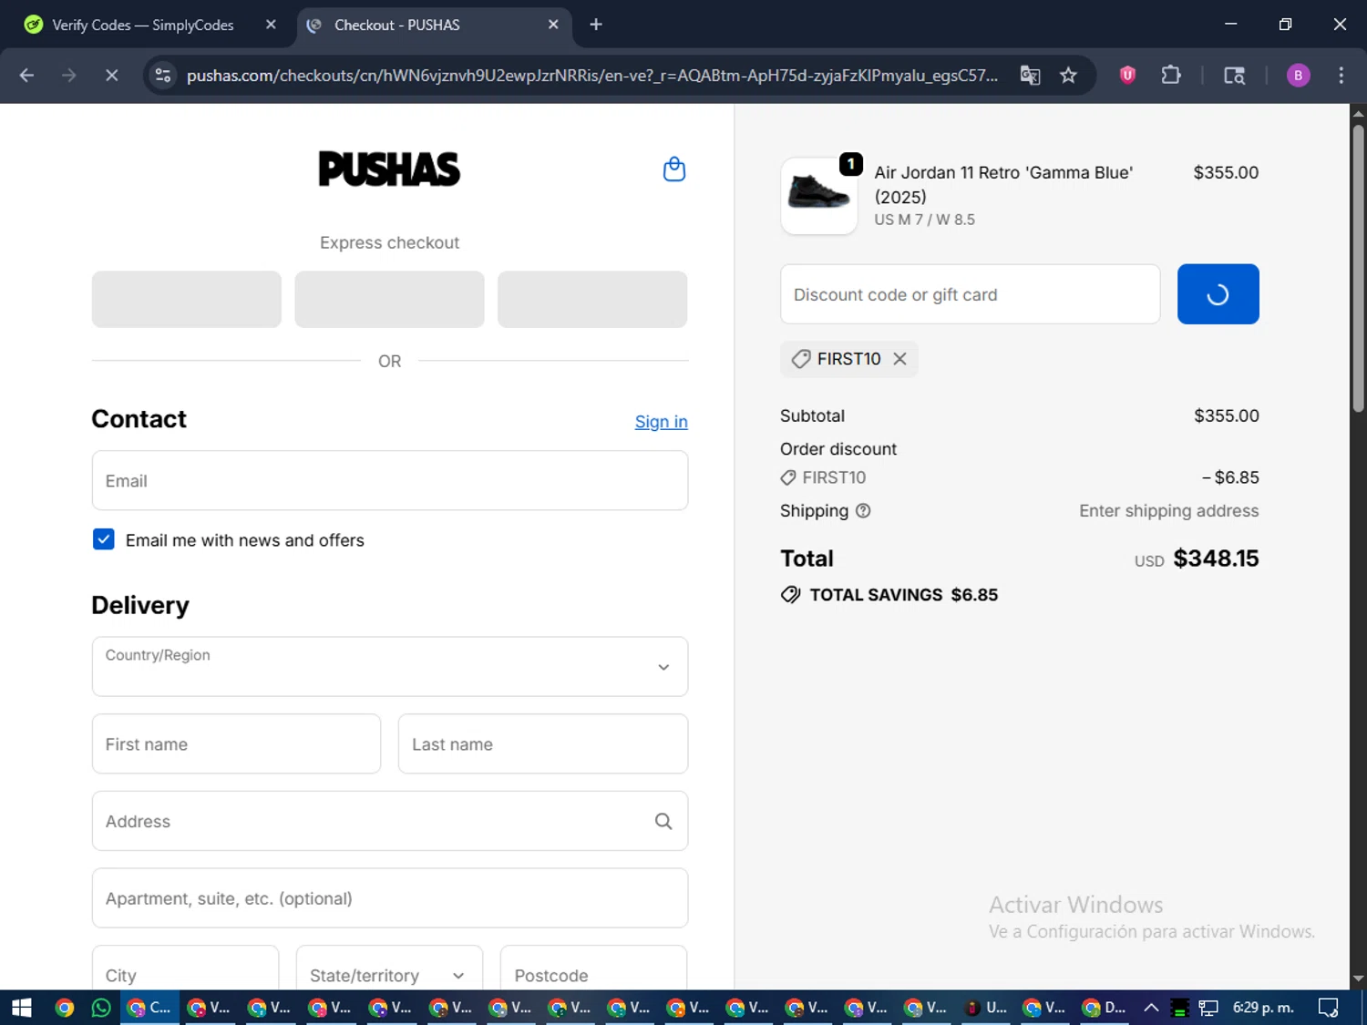Click the middle express checkout placeholder button
1367x1025 pixels.
pos(389,299)
